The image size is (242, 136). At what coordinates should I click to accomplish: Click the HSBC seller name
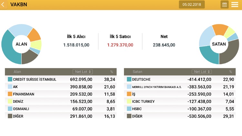pyautogui.click(x=137, y=109)
